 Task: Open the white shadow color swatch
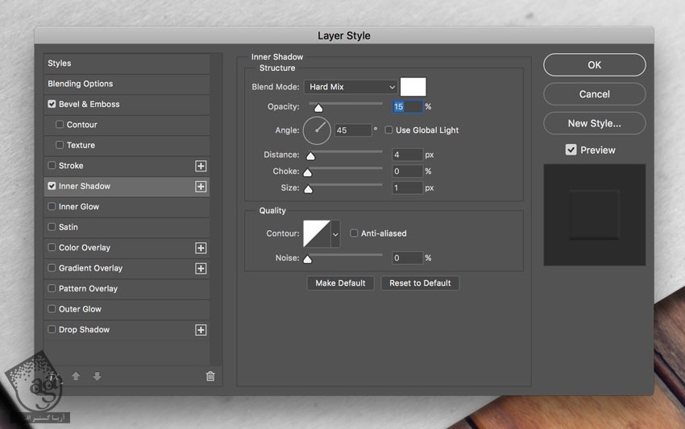[413, 87]
